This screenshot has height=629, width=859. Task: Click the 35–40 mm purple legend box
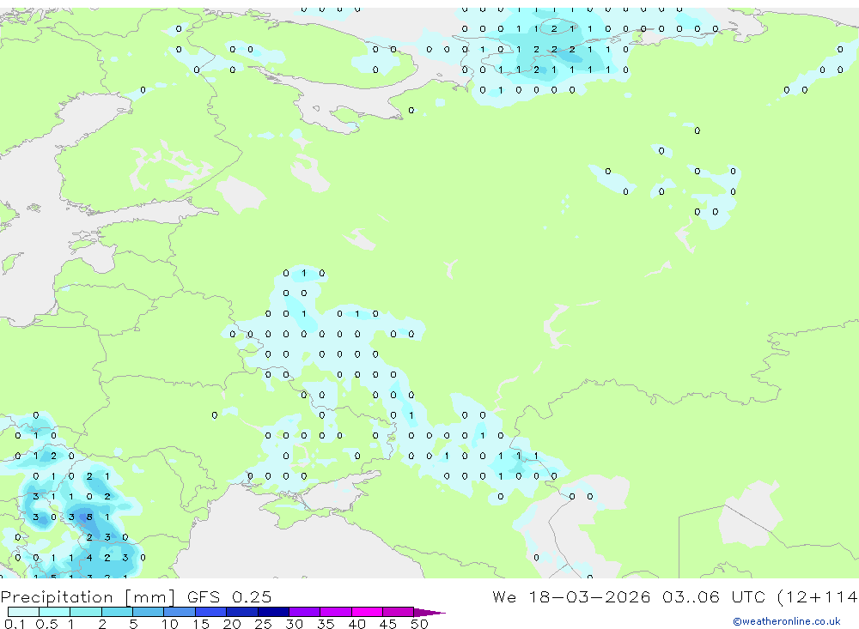[336, 612]
